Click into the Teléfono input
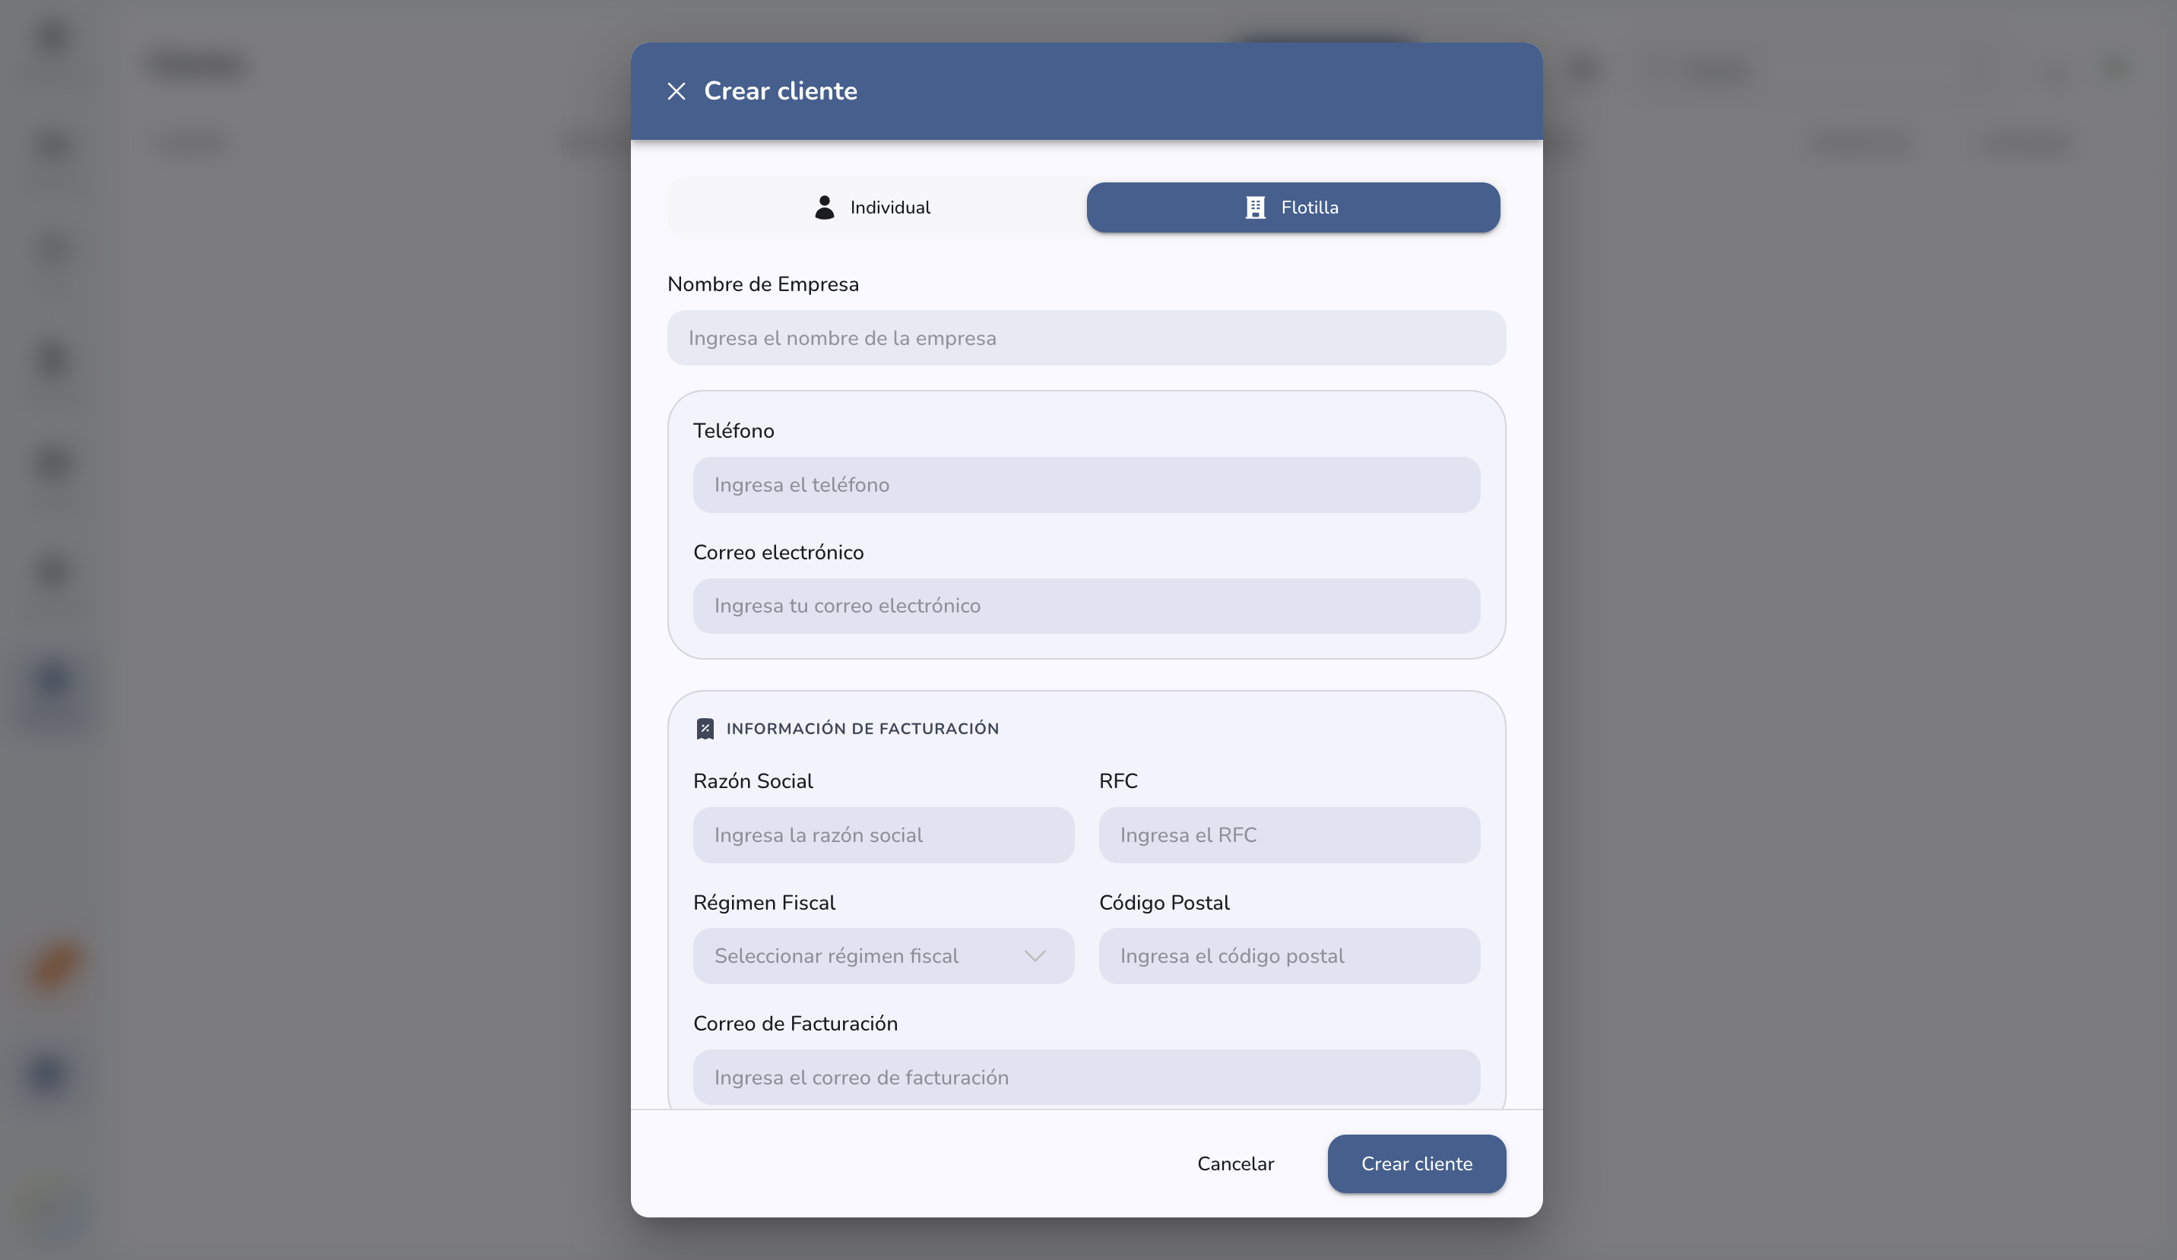The image size is (2177, 1260). click(1086, 485)
